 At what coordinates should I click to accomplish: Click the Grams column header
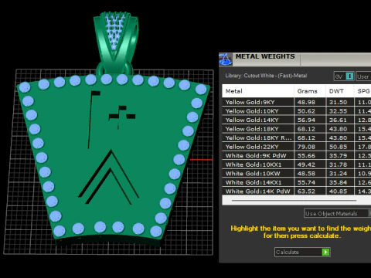[310, 91]
